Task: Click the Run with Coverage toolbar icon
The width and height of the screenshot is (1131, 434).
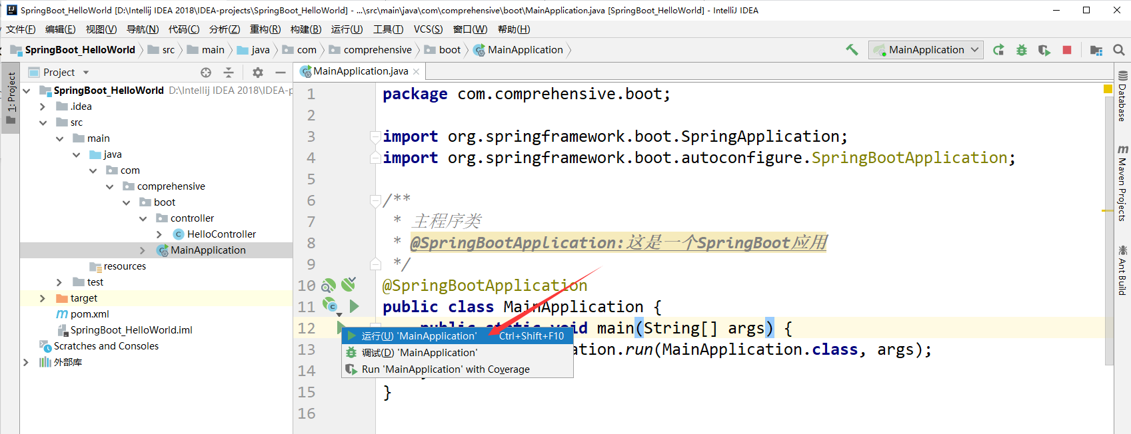Action: (1044, 50)
